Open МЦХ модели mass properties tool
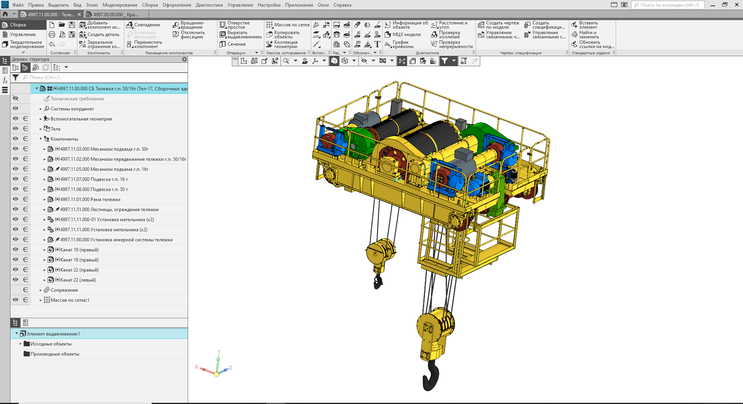The image size is (743, 404). click(402, 34)
